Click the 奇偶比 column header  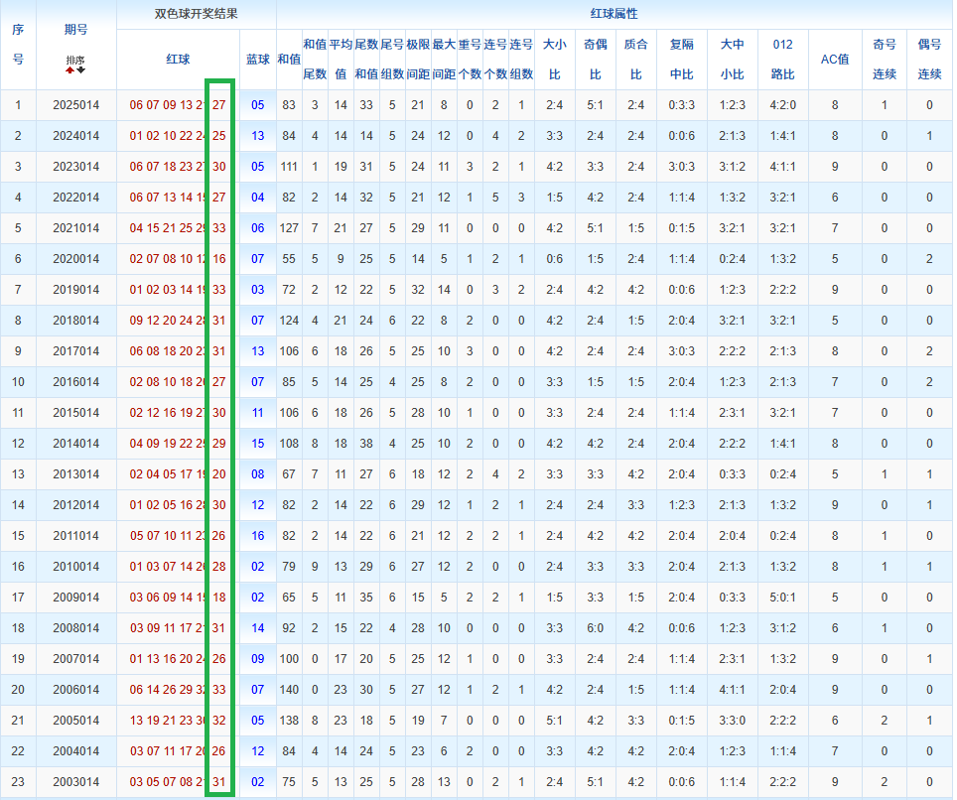point(595,60)
